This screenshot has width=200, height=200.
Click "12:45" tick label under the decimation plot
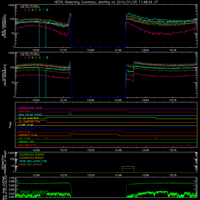[x=118, y=175]
